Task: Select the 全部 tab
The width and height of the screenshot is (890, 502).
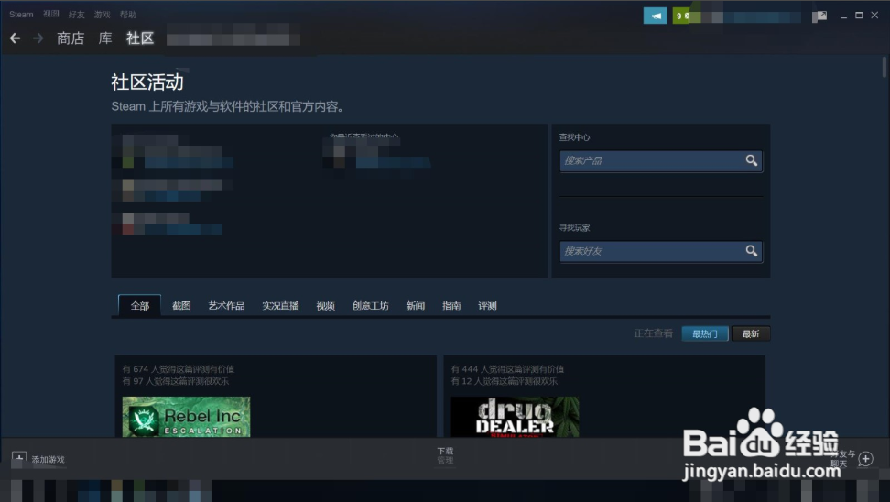Action: 139,306
